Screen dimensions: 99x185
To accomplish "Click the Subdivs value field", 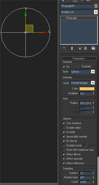I will (85, 173).
